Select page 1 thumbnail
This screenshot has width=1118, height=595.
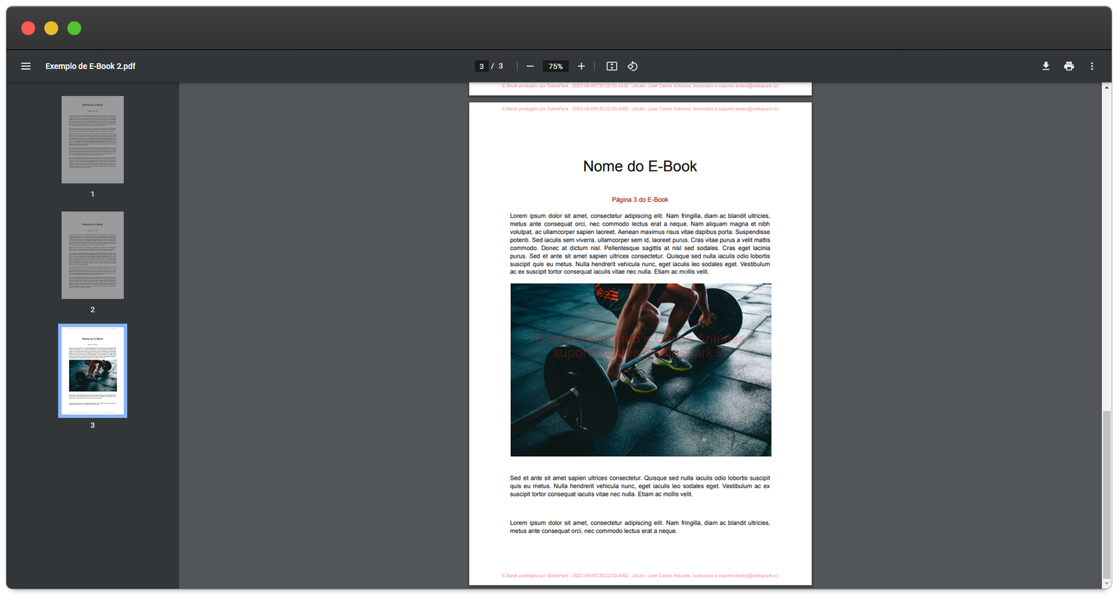92,140
